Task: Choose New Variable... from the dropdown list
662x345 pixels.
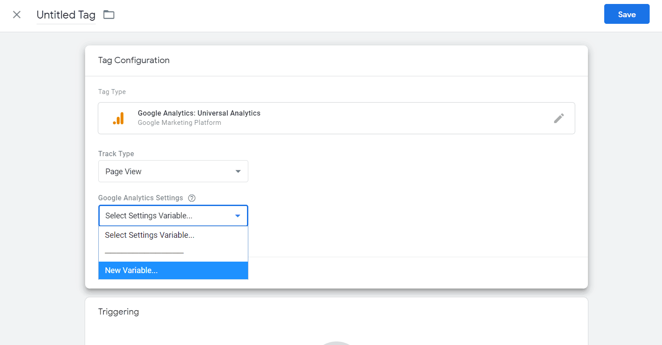Action: (173, 270)
